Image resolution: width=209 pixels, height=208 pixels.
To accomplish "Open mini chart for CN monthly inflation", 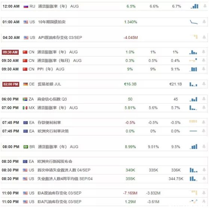I will [193, 60].
